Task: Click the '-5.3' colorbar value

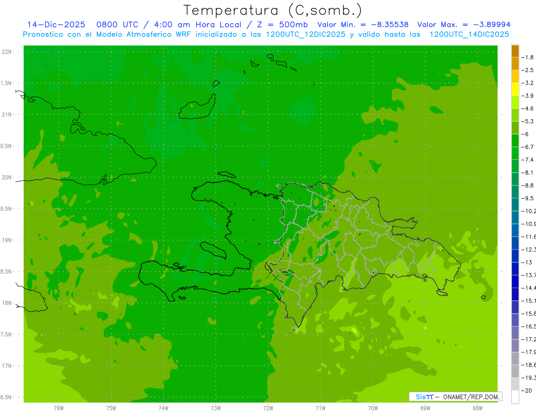Action: (x=528, y=121)
